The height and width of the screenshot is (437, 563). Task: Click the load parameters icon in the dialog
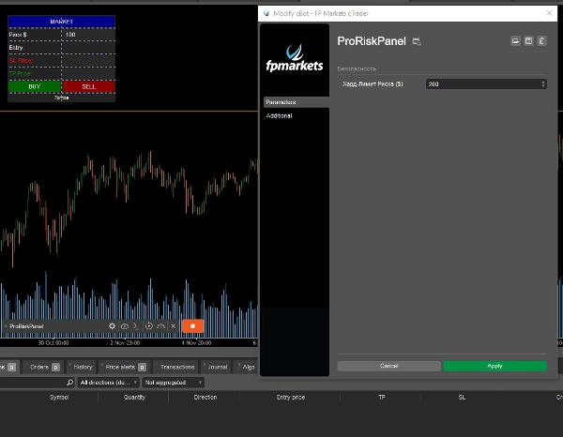click(515, 41)
